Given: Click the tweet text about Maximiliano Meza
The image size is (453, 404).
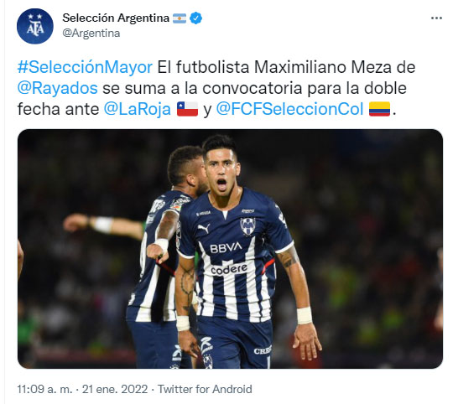Looking at the screenshot, I should (x=216, y=88).
